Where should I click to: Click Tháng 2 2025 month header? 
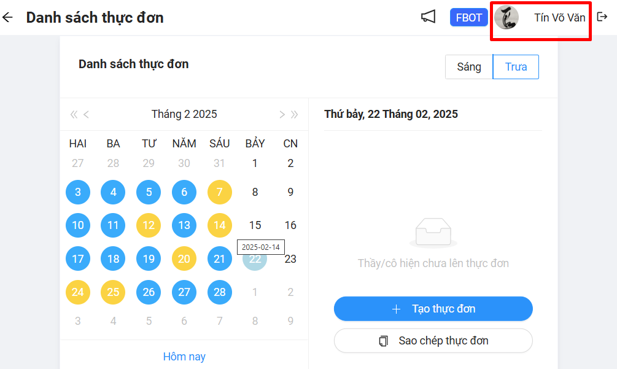(184, 114)
